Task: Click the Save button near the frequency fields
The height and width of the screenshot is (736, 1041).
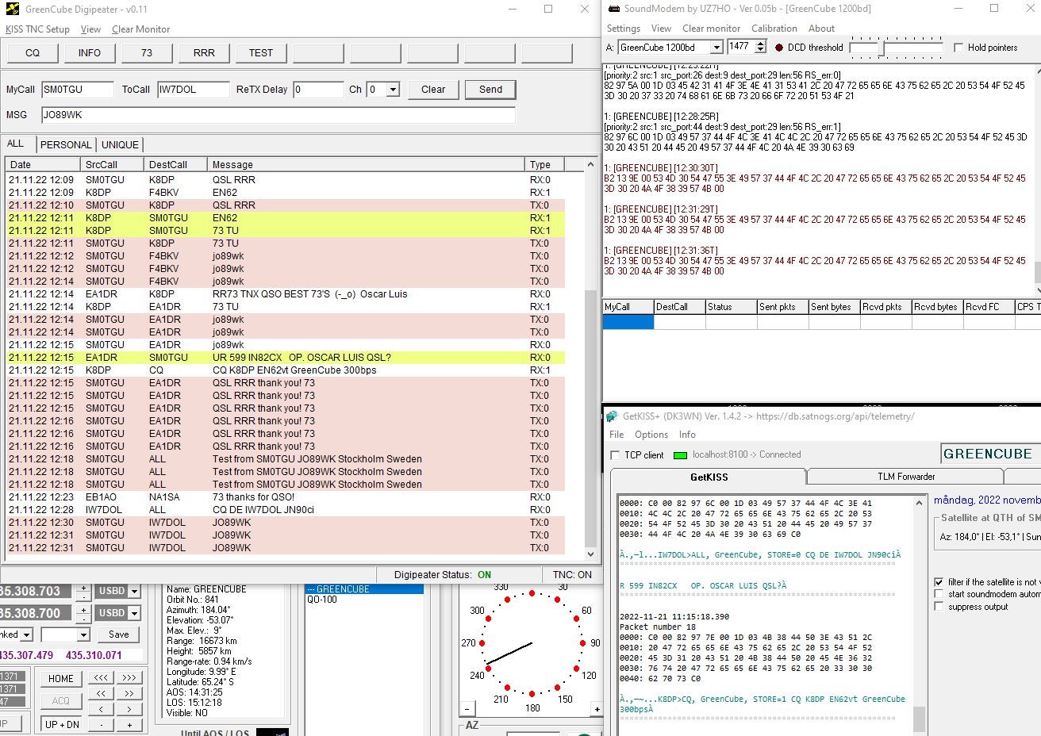Action: point(117,634)
